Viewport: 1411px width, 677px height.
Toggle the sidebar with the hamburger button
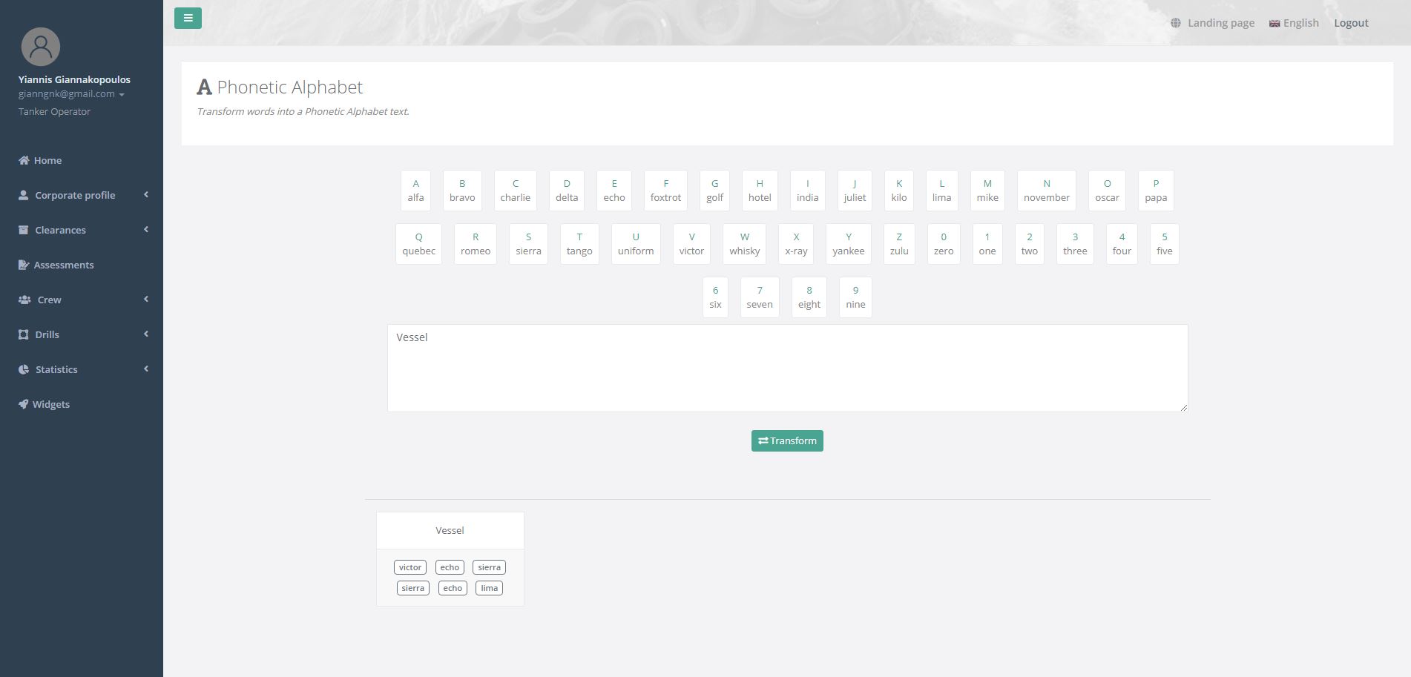click(x=188, y=18)
